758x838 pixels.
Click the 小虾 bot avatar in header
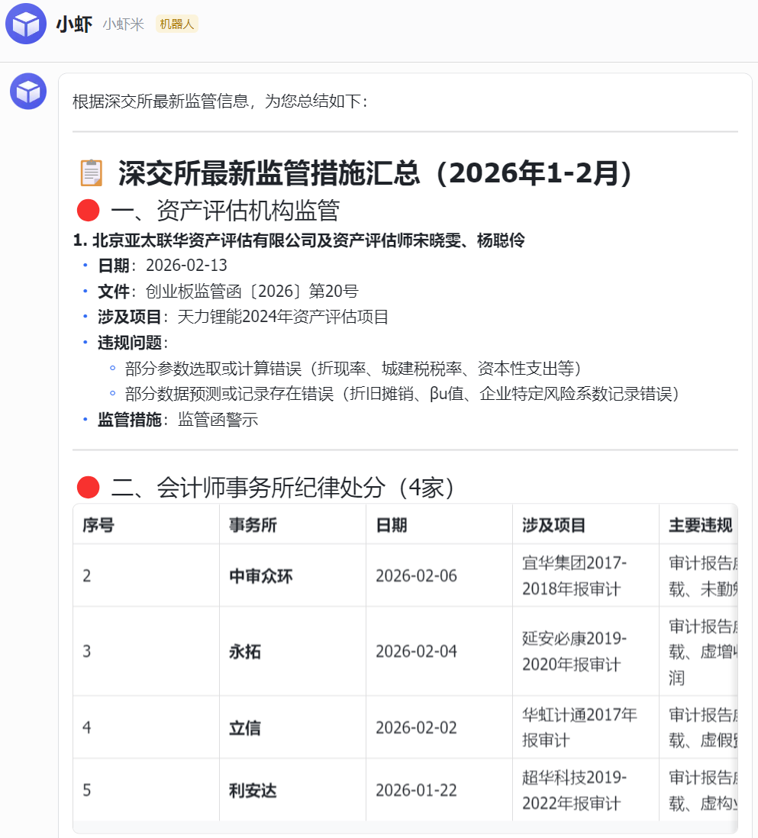26,24
